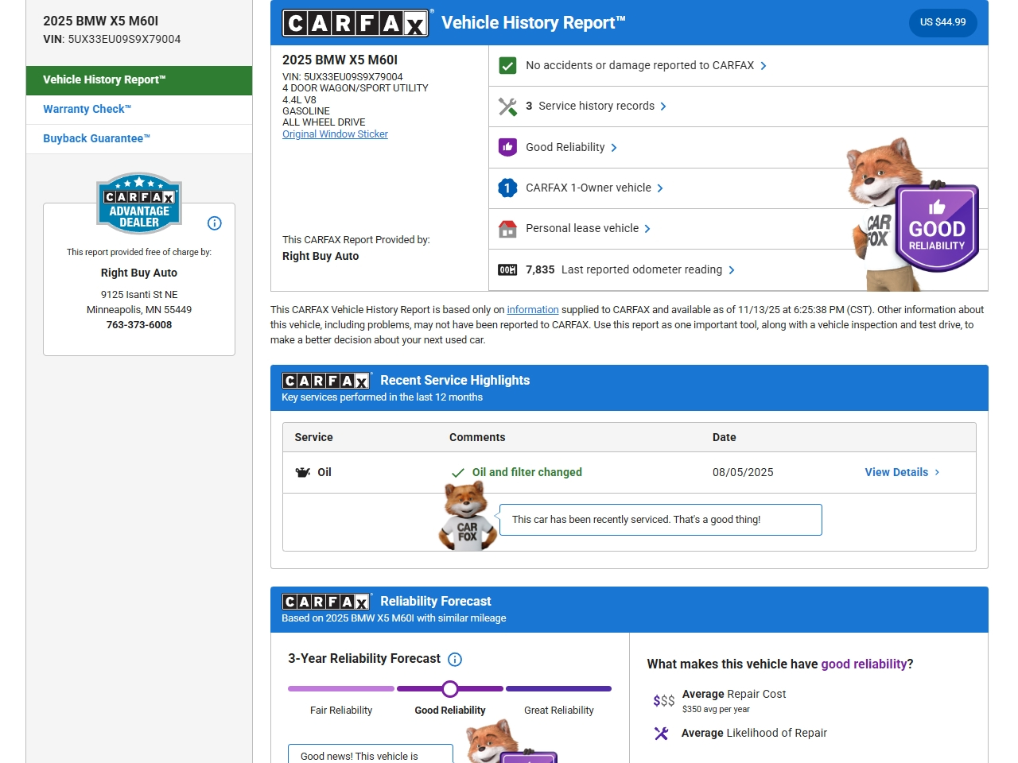Click the reliability forecast slider marker
The width and height of the screenshot is (1018, 763).
point(450,689)
